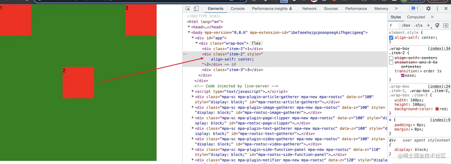
Task: Switch to the Elements tab
Action: [215, 9]
